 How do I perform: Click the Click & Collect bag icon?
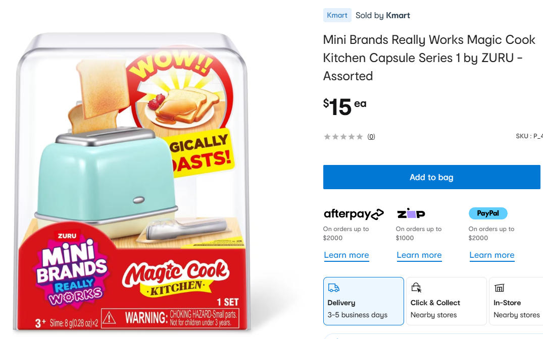click(x=416, y=288)
